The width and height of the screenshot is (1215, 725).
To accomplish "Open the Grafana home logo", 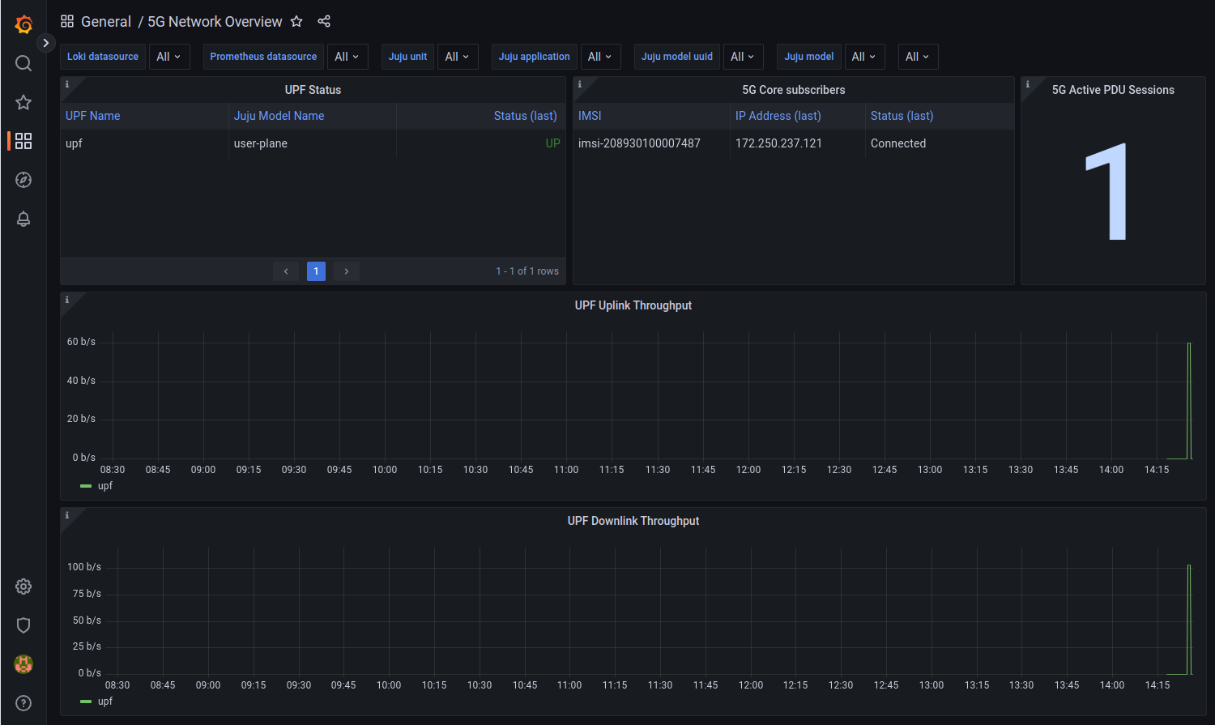I will 23,24.
